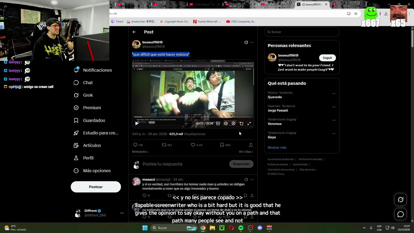414x233 pixels.
Task: Repost the main post showing 163
Action: (167, 145)
